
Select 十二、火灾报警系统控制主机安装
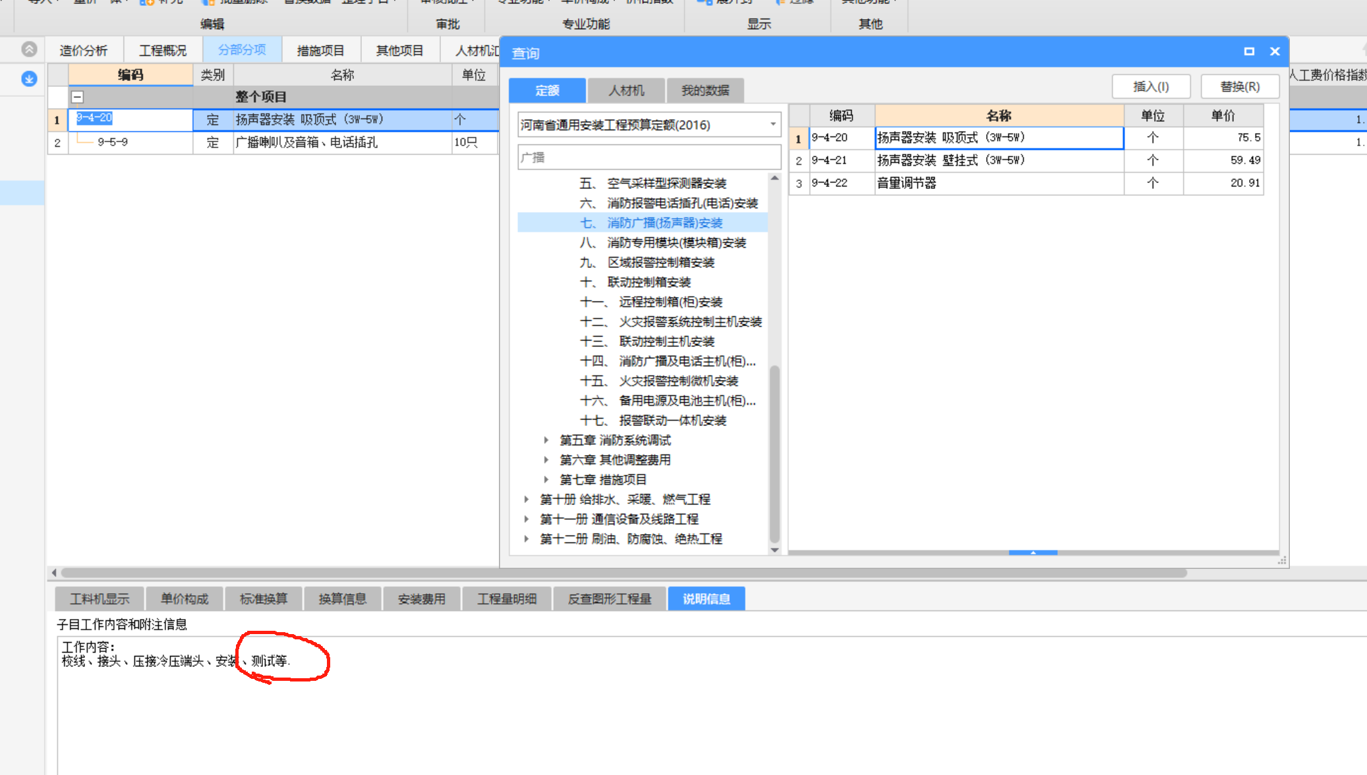click(670, 321)
